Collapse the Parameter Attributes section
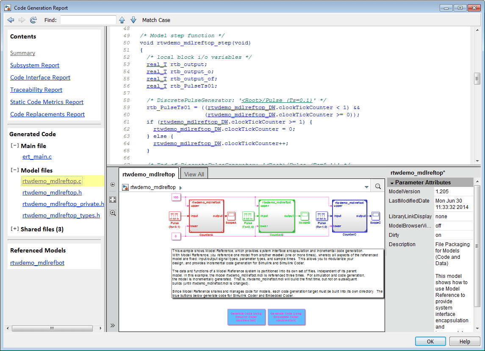 pos(392,183)
